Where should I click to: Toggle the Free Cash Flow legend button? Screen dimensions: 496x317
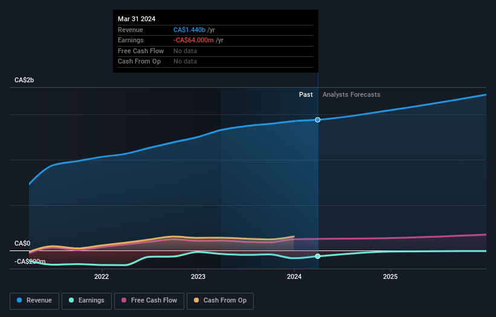tap(149, 301)
